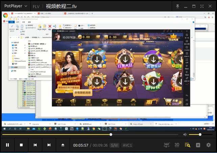Click the 保险箱 safe icon in the game bar

coord(89,103)
